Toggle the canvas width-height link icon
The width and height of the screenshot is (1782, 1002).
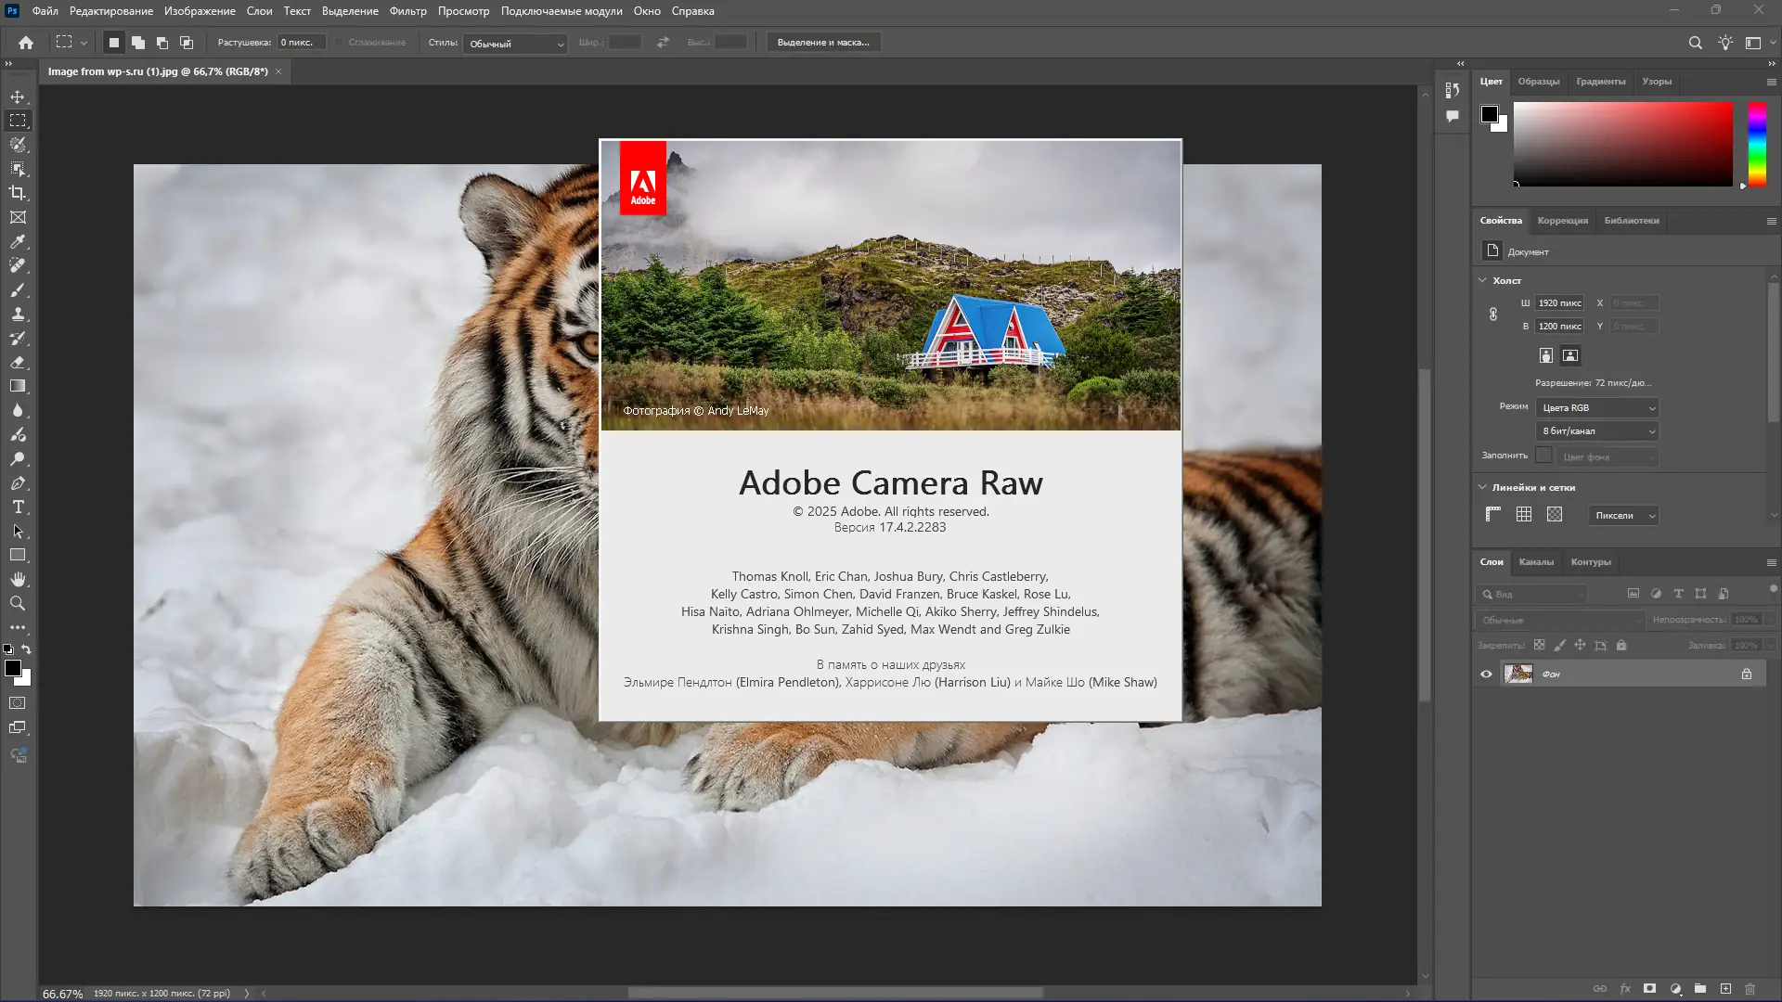point(1493,315)
